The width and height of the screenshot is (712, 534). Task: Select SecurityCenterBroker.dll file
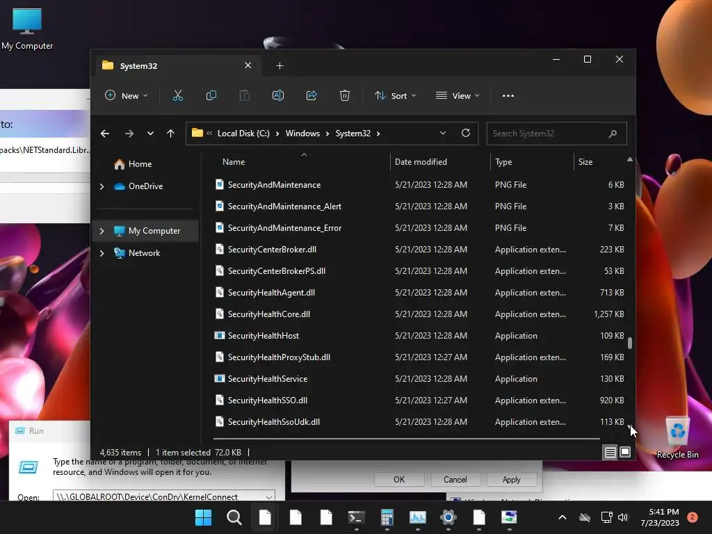tap(419, 250)
